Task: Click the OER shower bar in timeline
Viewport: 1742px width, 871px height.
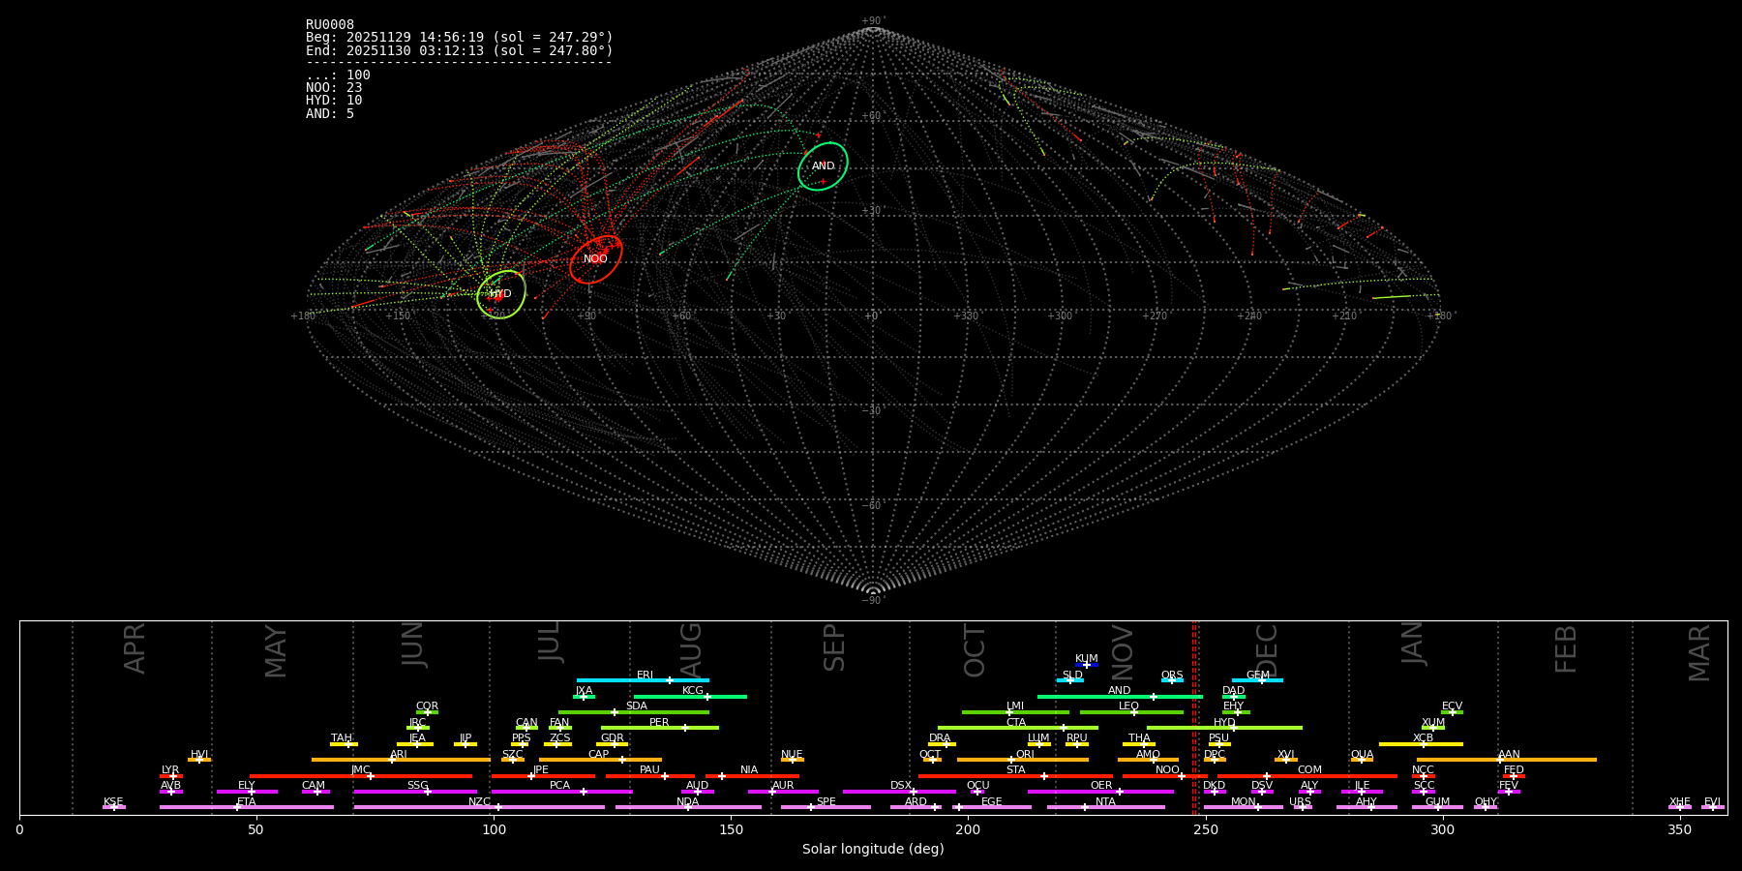Action: pos(1100,792)
